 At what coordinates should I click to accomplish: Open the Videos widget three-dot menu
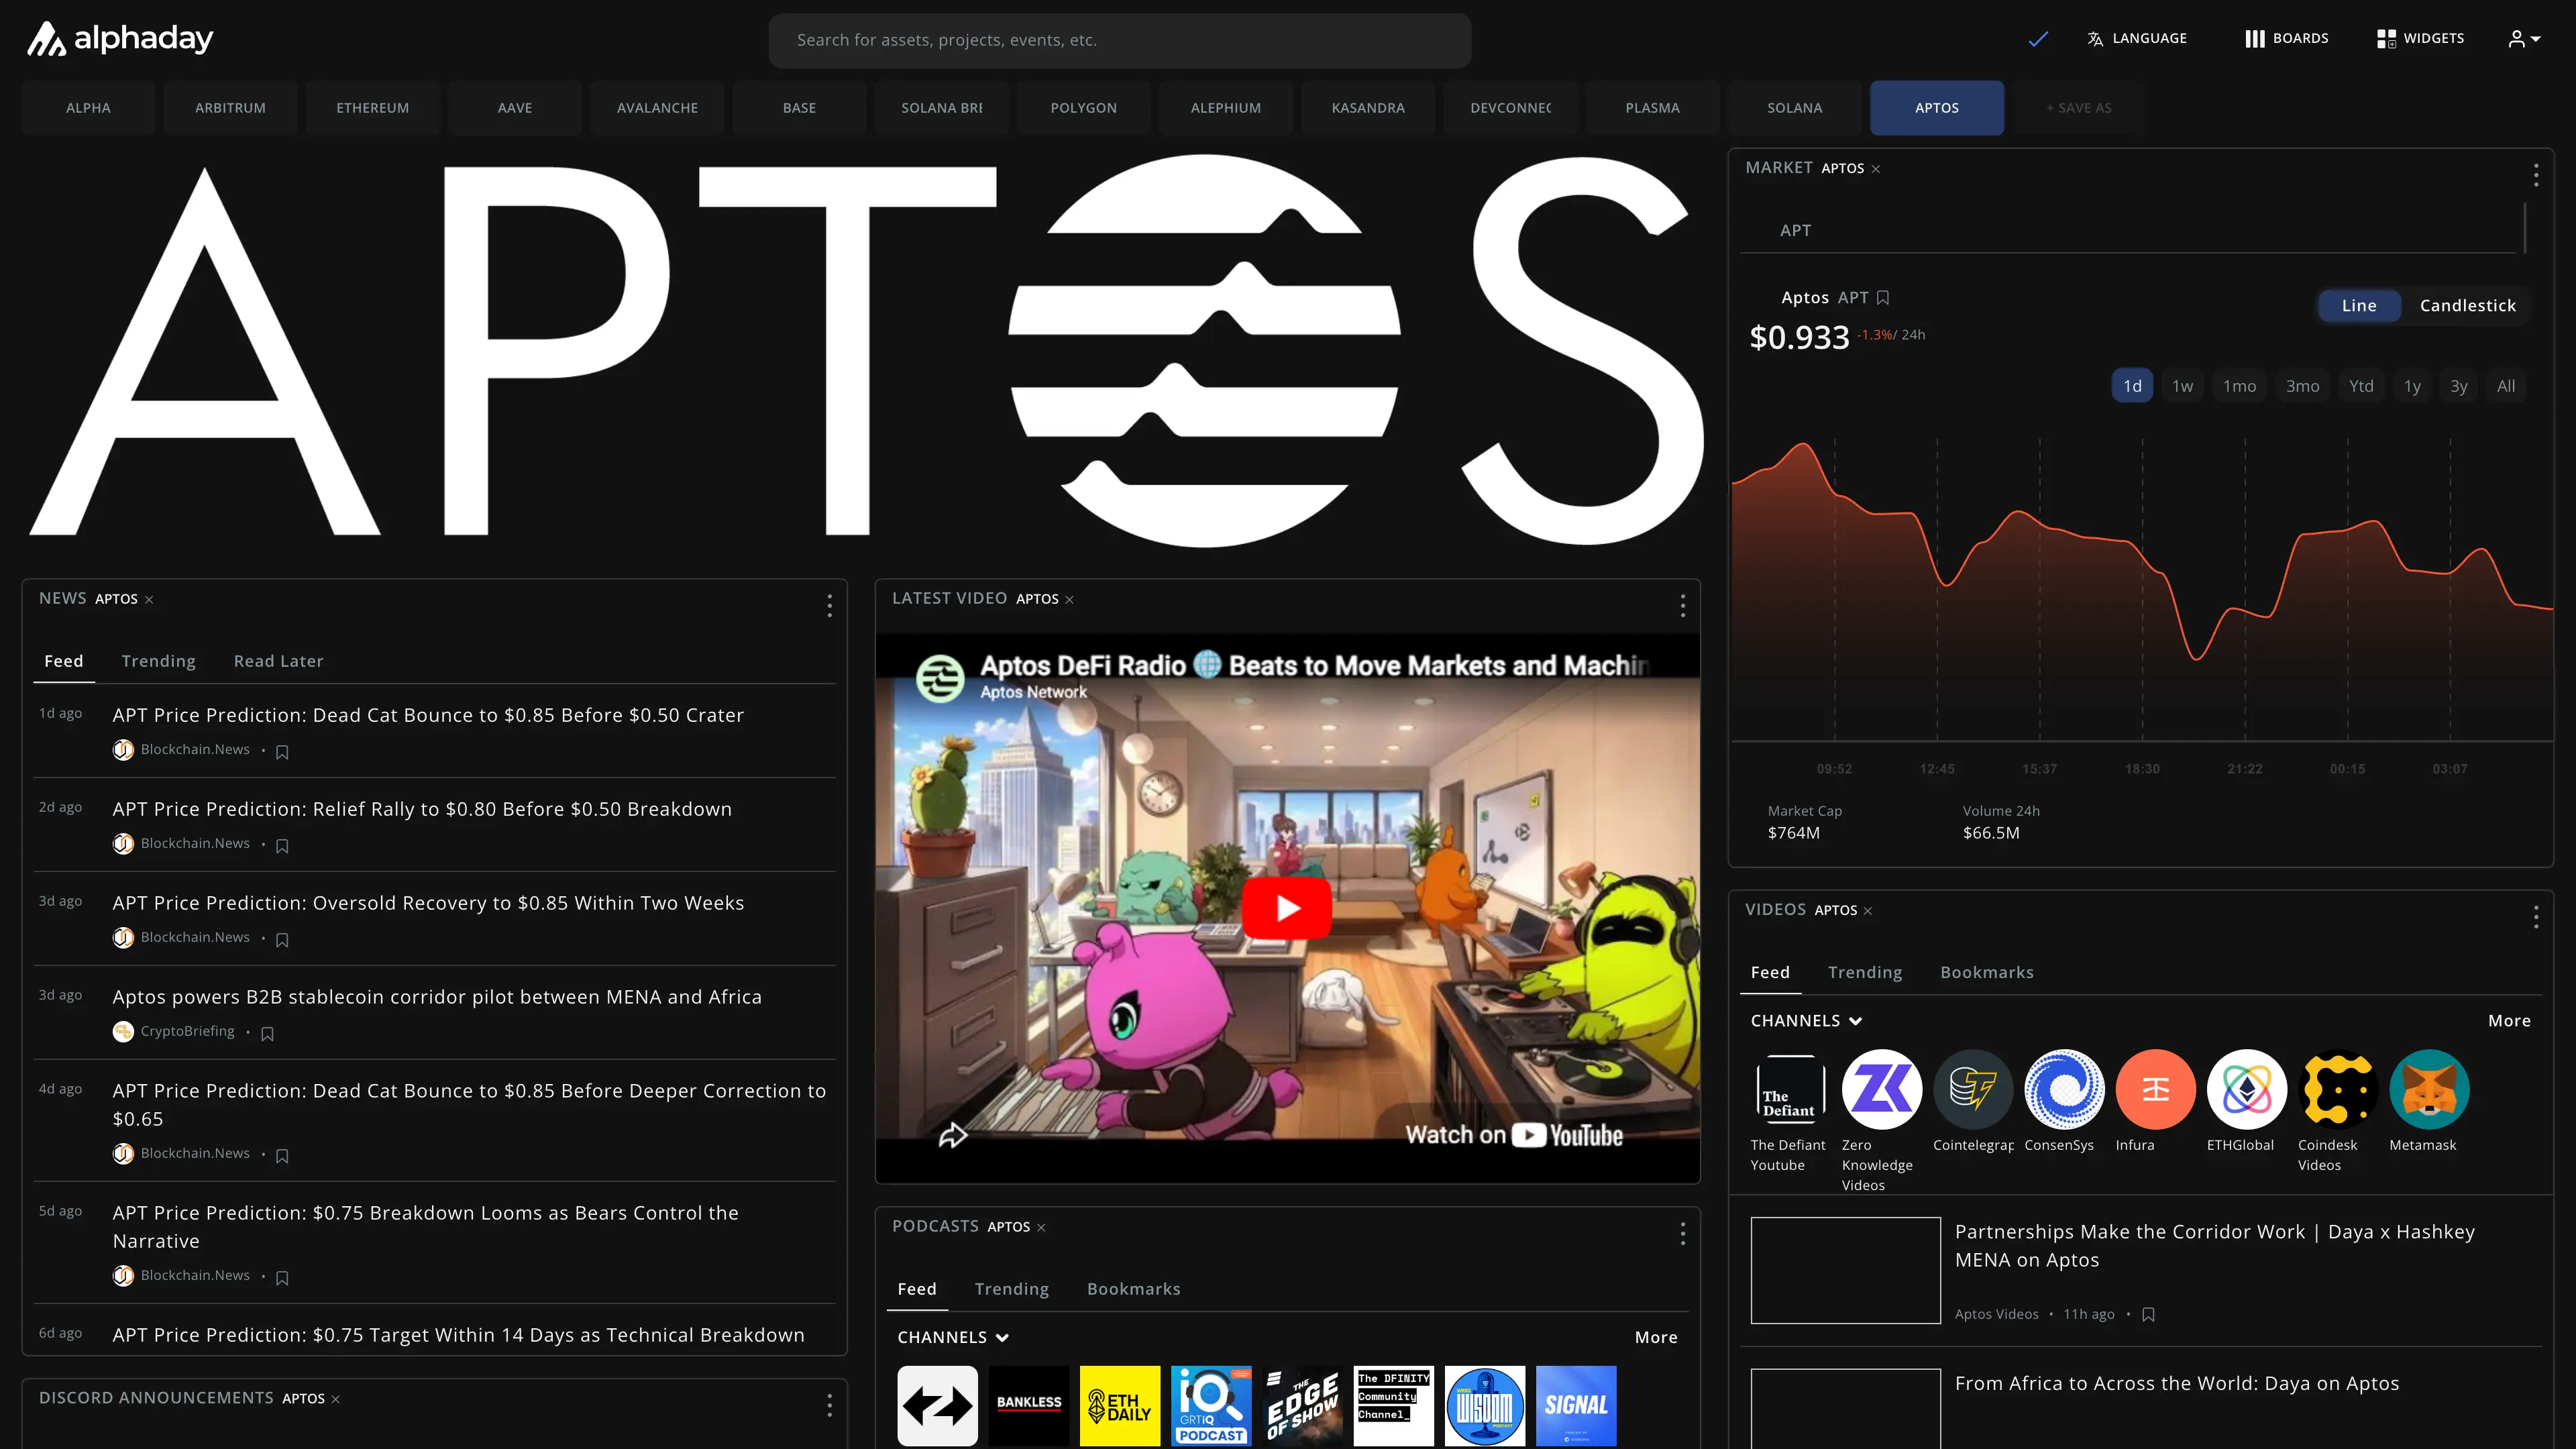pyautogui.click(x=2536, y=917)
